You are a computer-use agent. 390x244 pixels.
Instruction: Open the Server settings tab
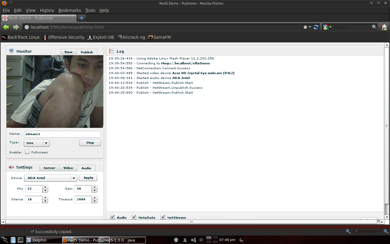pos(49,168)
